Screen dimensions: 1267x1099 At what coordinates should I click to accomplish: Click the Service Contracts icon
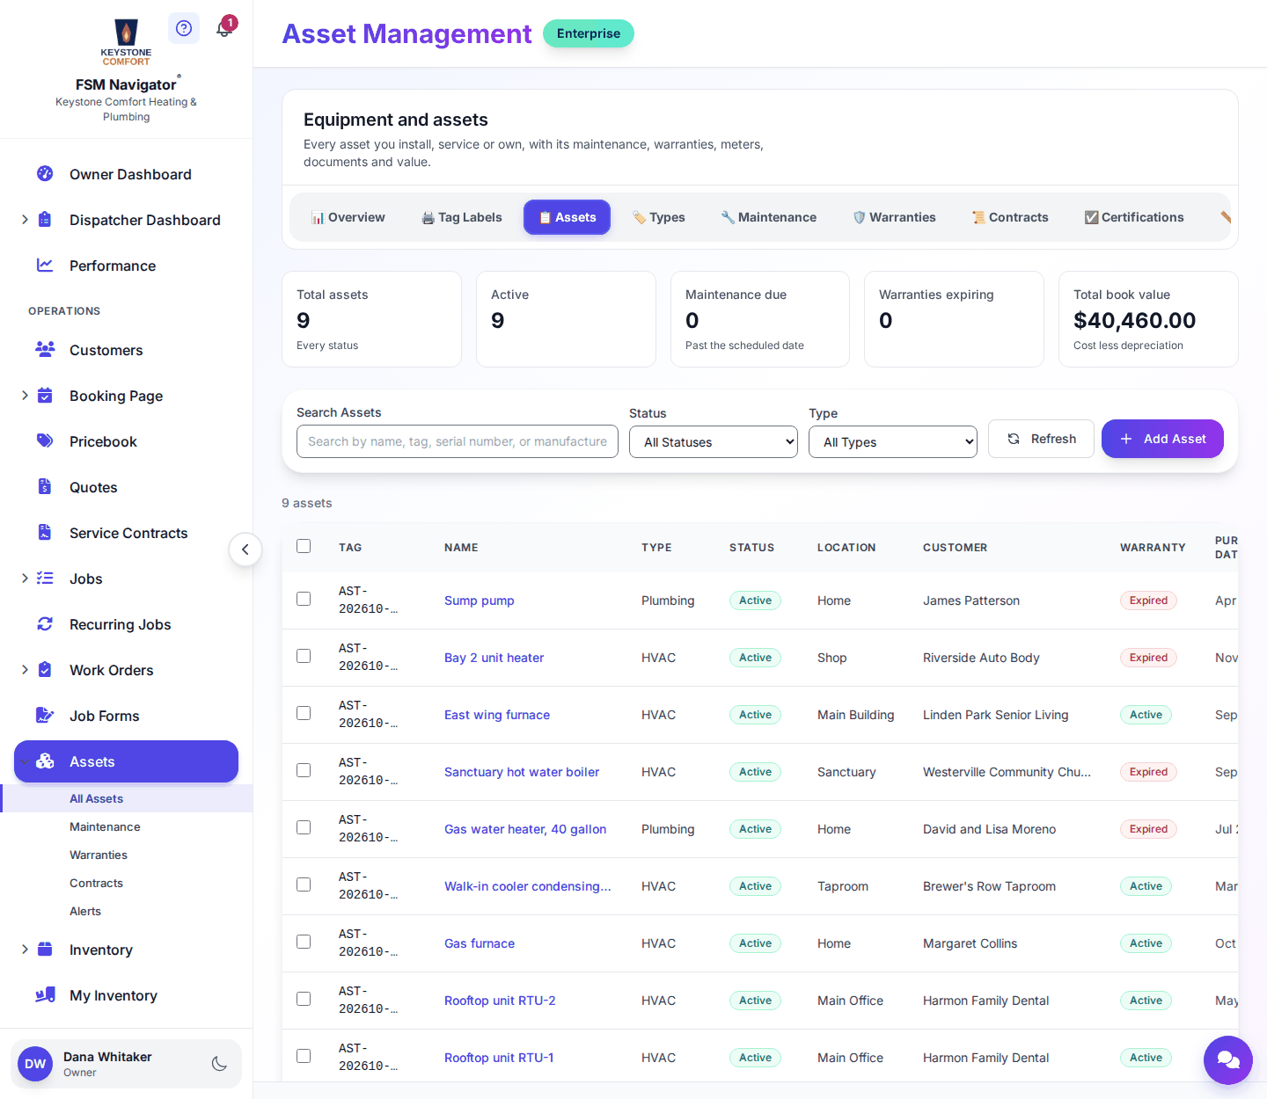(x=45, y=533)
